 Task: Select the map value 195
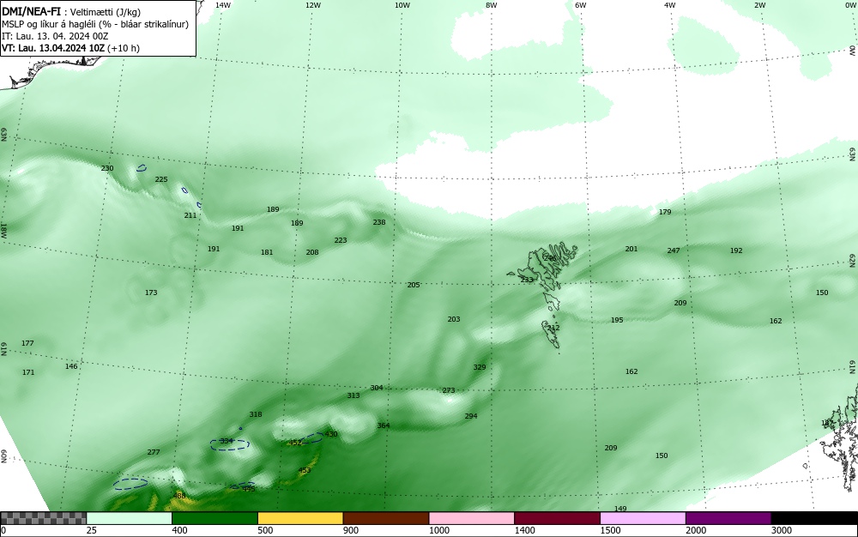click(x=617, y=320)
